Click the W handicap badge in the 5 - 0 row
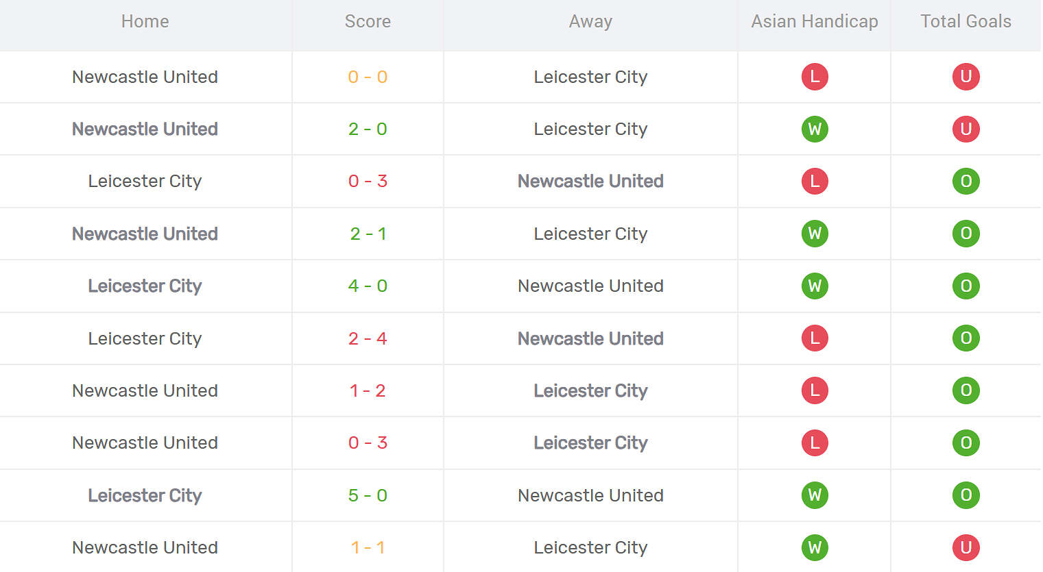 pos(815,495)
